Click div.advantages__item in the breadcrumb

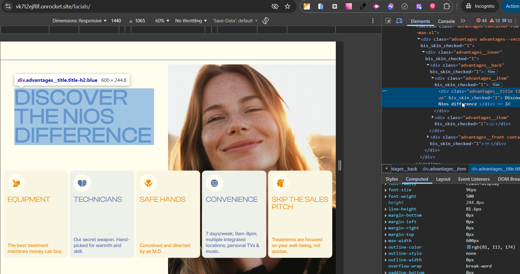pos(444,169)
